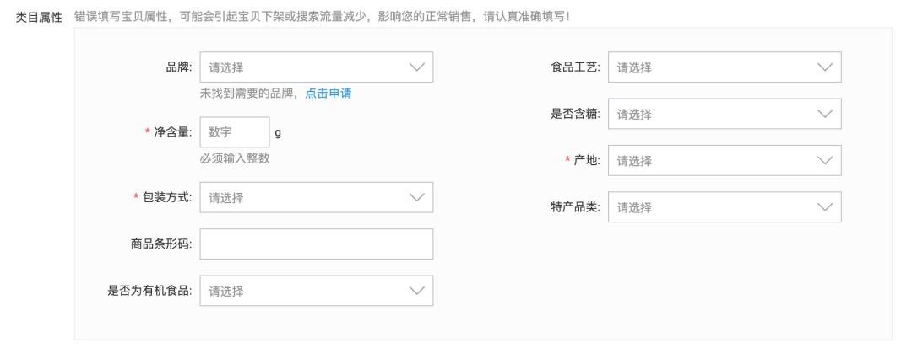Follow the 点击申请 brand application link
This screenshot has height=348, width=912.
pyautogui.click(x=328, y=94)
